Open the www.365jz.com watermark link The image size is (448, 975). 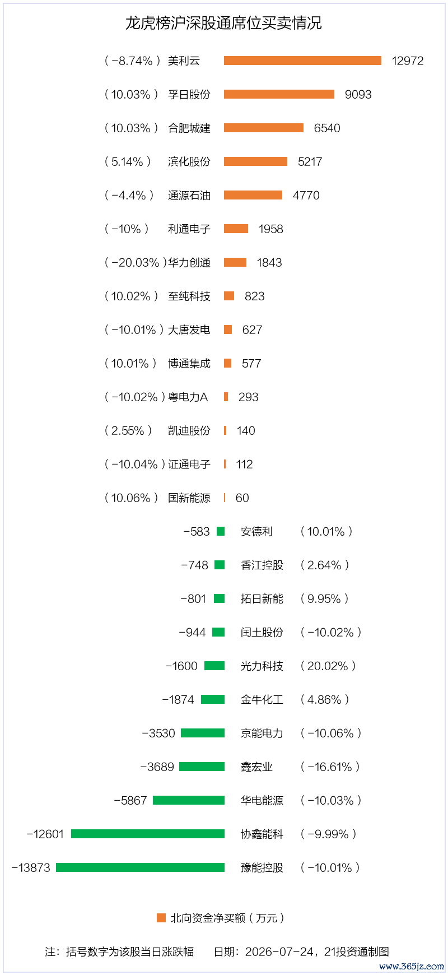point(412,966)
